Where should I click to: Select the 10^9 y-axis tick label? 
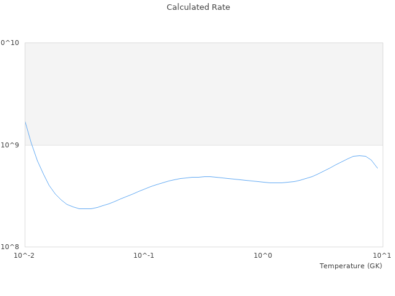tap(10, 146)
